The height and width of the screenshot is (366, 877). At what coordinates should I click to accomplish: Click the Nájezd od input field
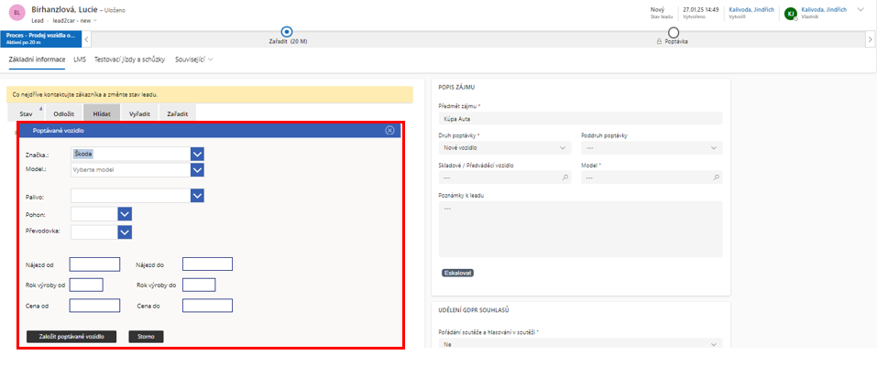(94, 264)
